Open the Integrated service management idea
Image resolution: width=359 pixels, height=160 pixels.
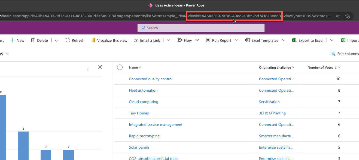click(x=156, y=124)
